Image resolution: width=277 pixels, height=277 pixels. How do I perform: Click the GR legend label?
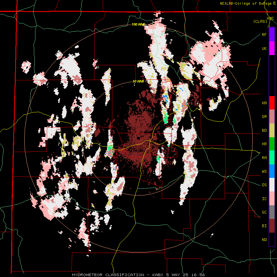point(264,117)
